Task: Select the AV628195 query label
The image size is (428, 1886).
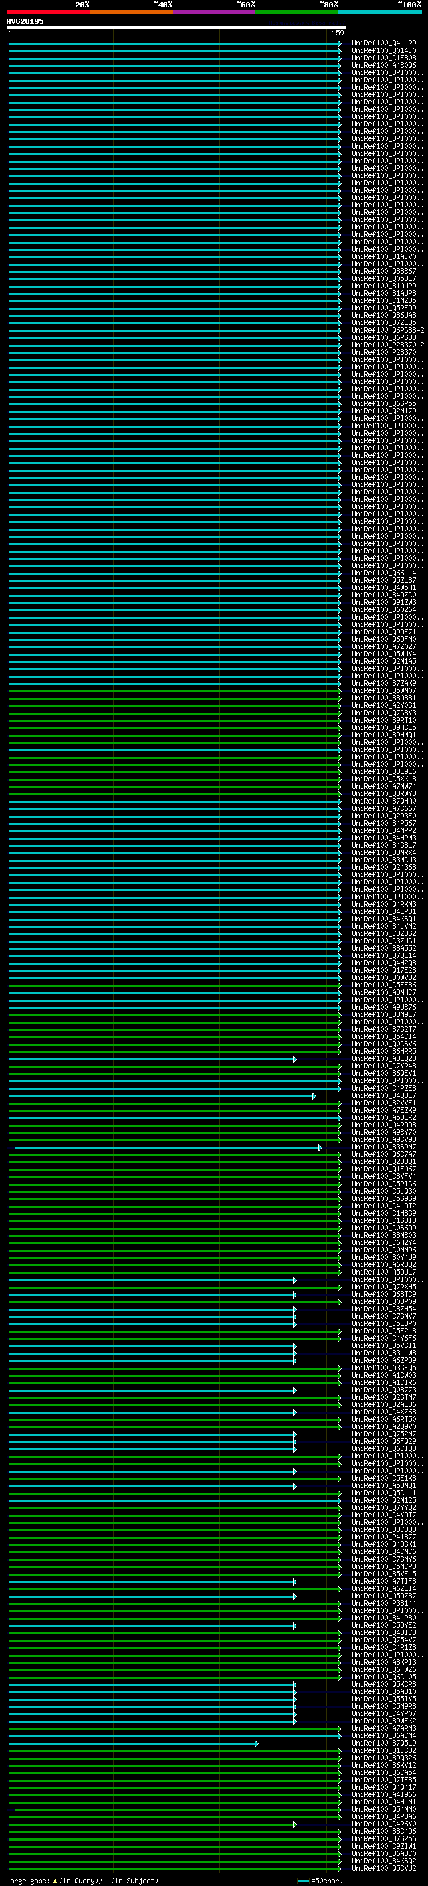Action: (25, 22)
